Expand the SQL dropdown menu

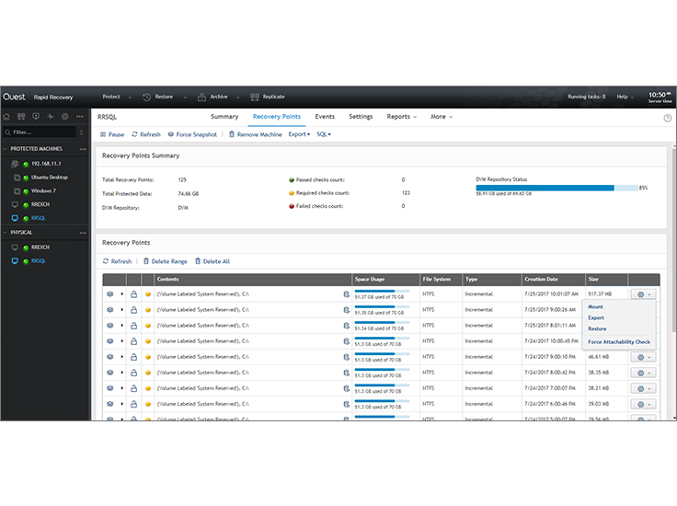point(323,134)
